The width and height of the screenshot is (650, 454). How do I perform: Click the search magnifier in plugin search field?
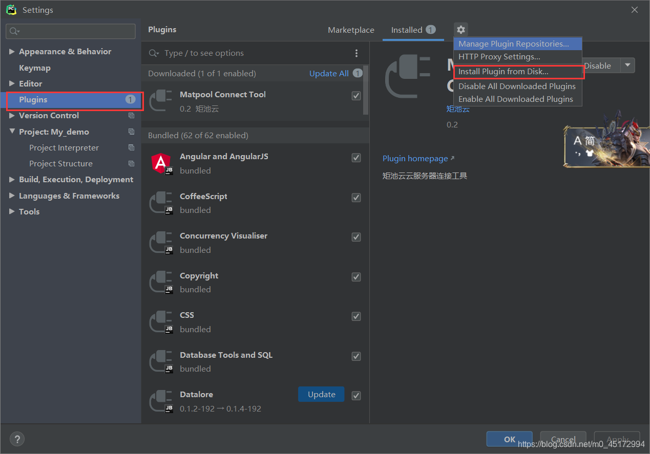(154, 53)
